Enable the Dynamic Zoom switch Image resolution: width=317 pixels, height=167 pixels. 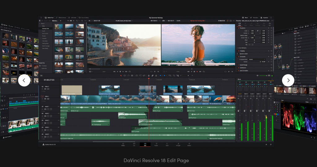click(238, 54)
